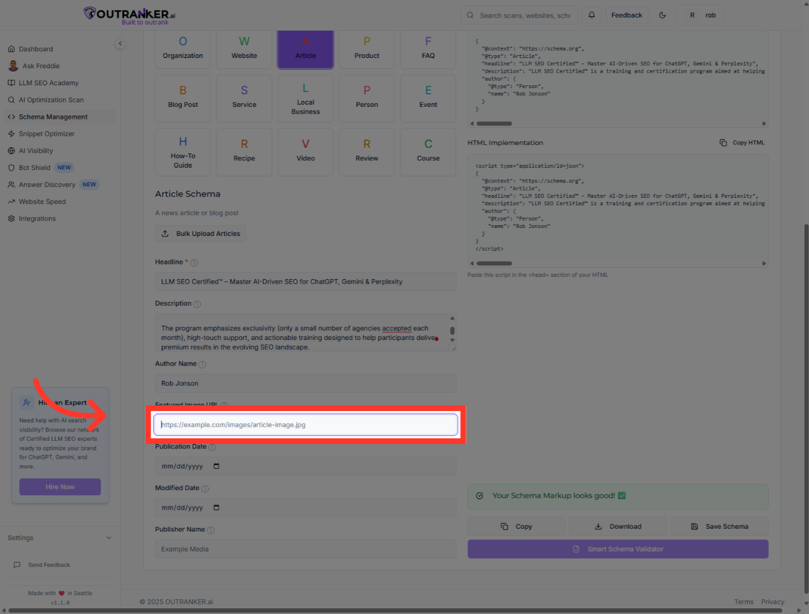Click the search magnifier icon in top bar
The height and width of the screenshot is (614, 809).
coord(470,15)
